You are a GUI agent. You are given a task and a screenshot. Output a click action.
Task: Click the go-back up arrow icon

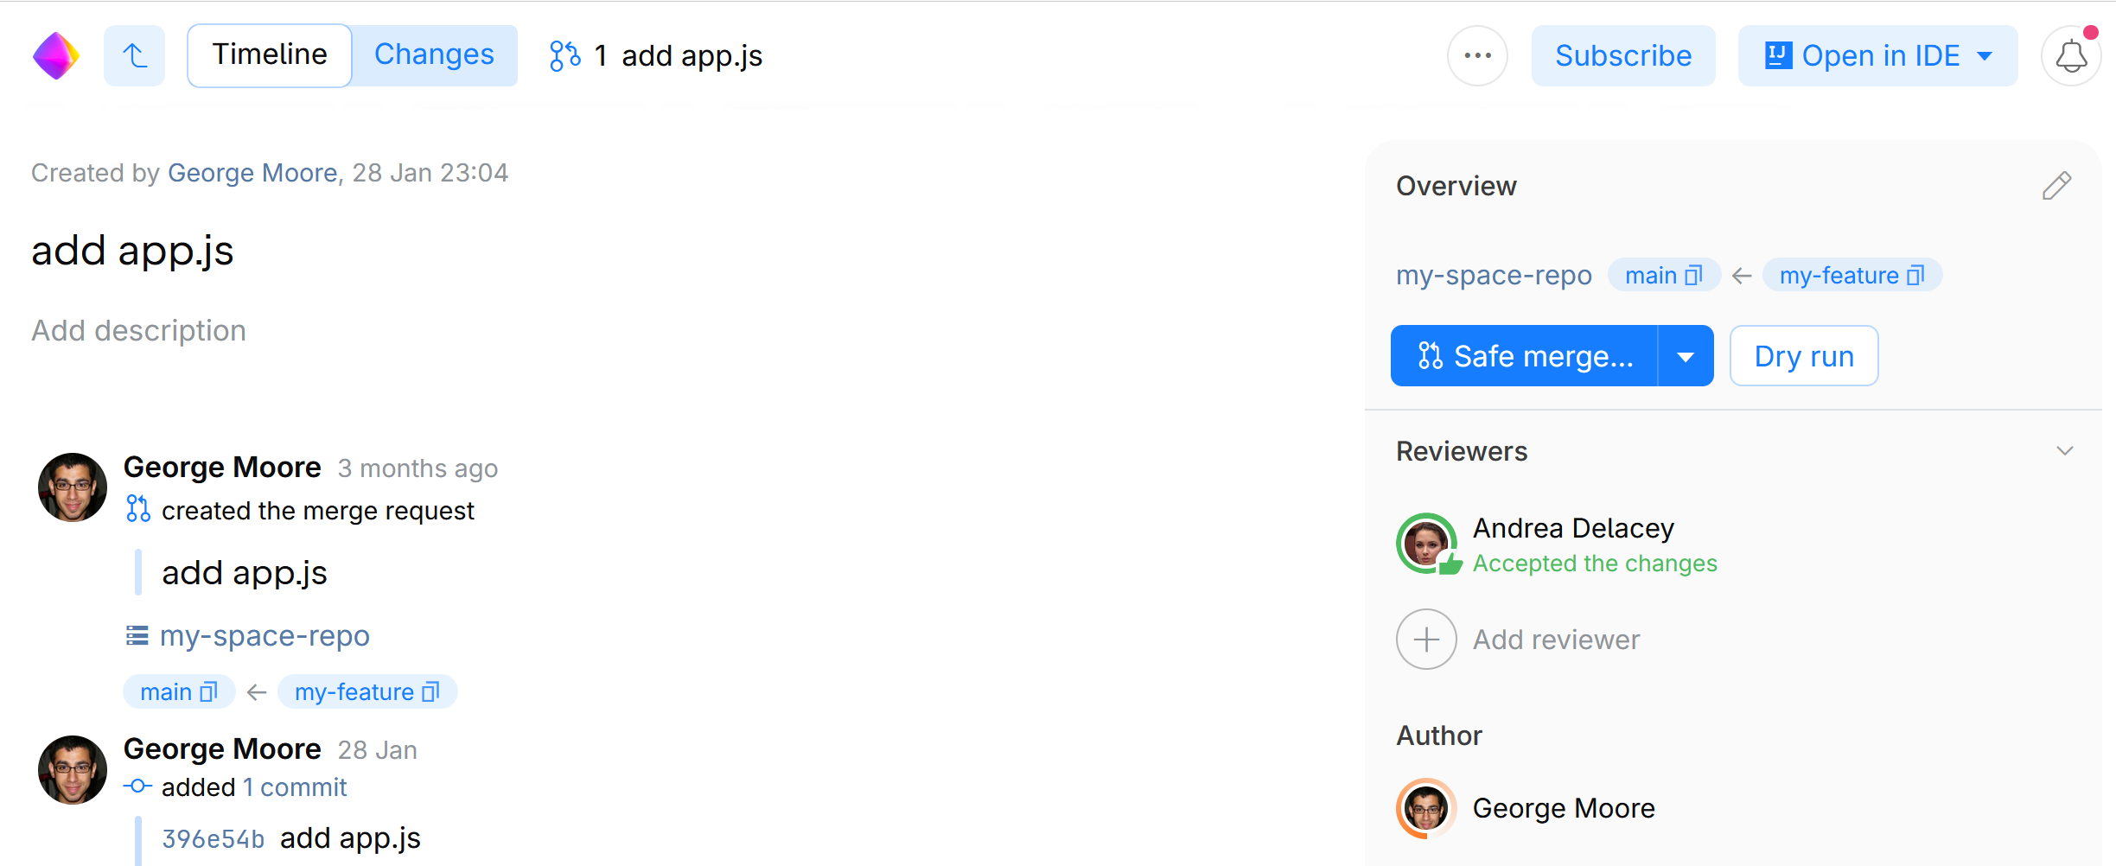click(134, 56)
